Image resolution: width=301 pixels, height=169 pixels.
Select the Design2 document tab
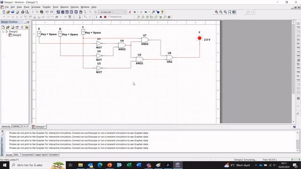(40, 127)
